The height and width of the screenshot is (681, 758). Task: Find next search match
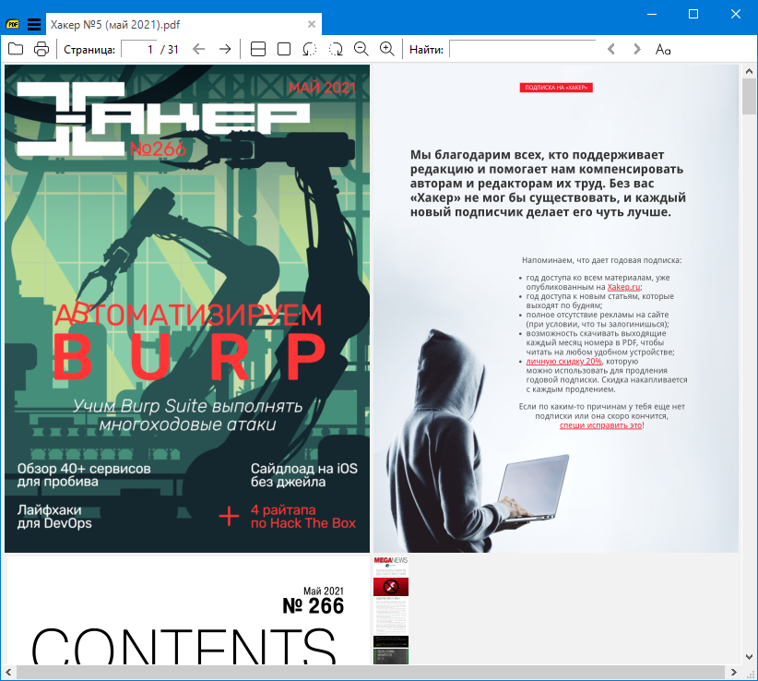637,49
